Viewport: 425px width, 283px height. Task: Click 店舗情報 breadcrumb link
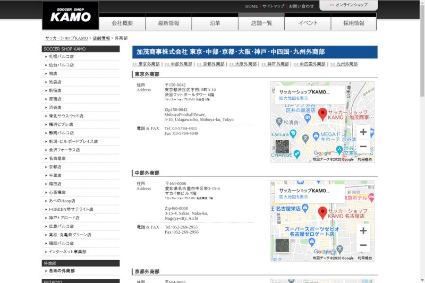click(x=101, y=38)
